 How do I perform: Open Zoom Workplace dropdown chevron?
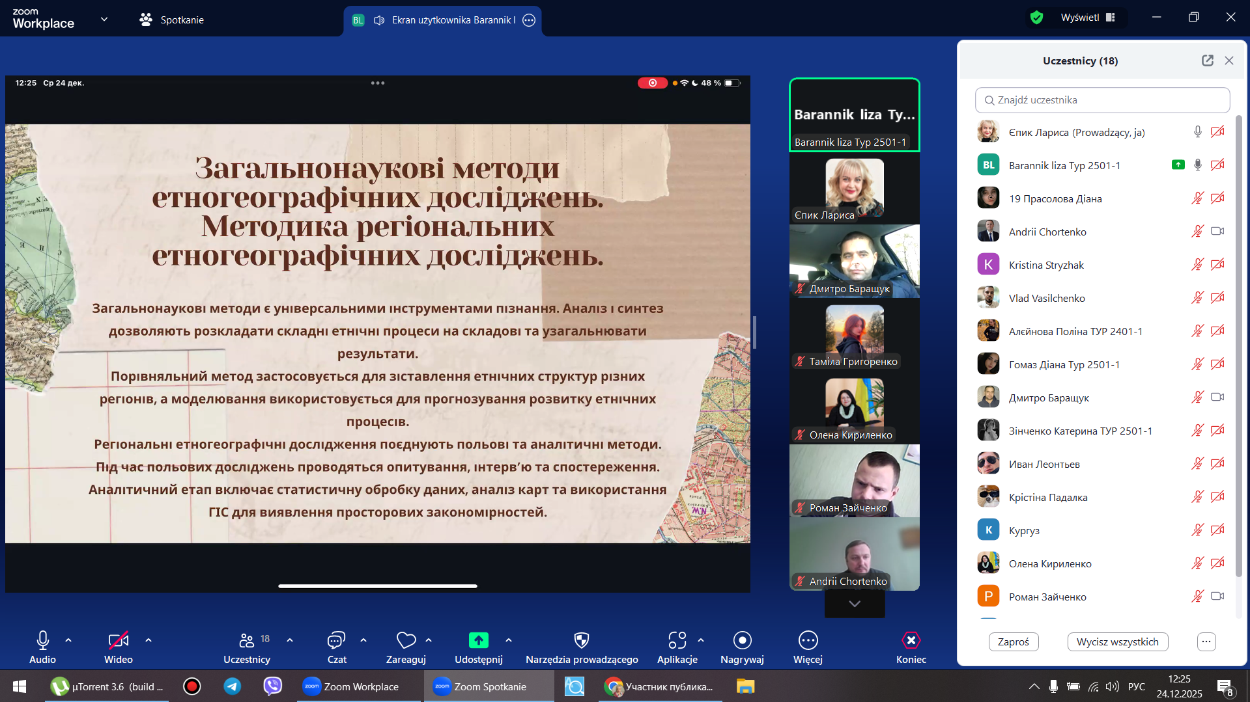point(104,20)
